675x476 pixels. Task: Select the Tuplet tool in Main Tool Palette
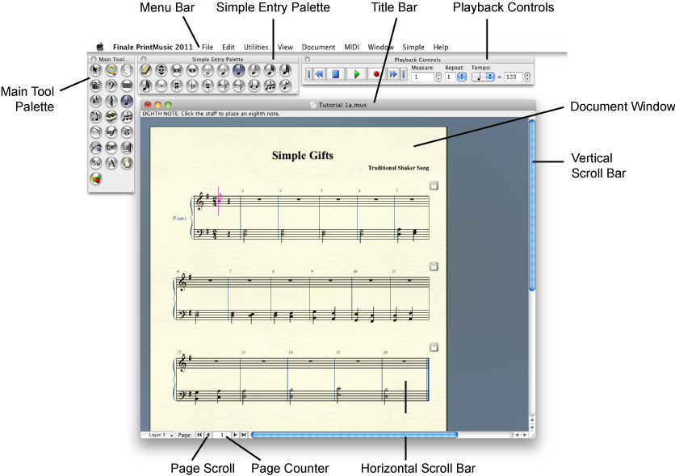pos(127,116)
